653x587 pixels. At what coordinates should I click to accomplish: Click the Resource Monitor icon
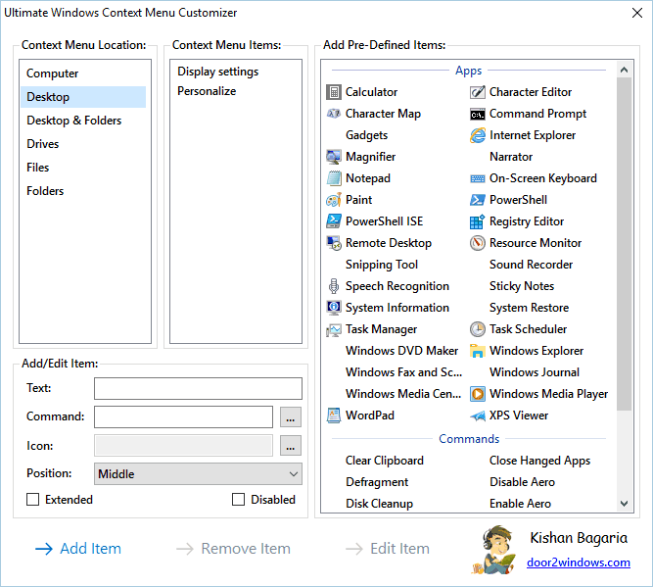477,243
